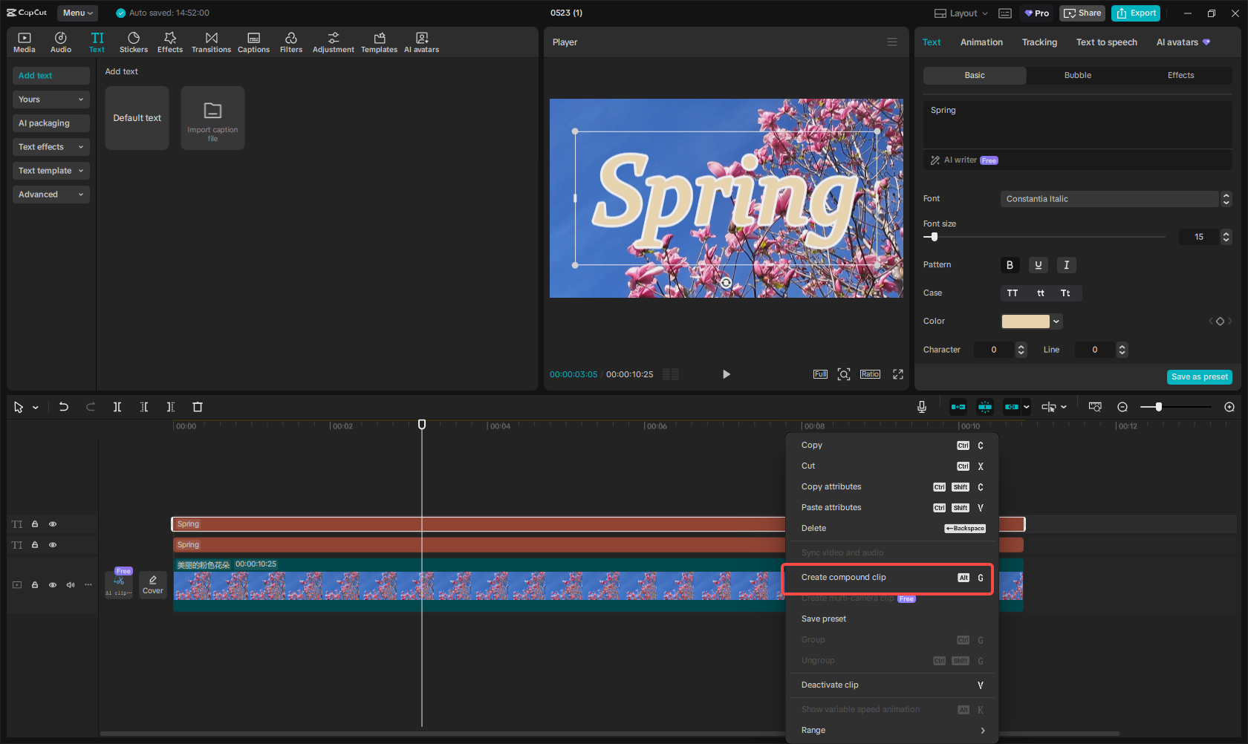Open the select tool mode dropdown arrow
Screen dimensions: 1248x744
click(x=35, y=408)
